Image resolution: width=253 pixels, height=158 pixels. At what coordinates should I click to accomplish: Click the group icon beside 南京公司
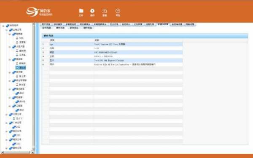(11, 139)
